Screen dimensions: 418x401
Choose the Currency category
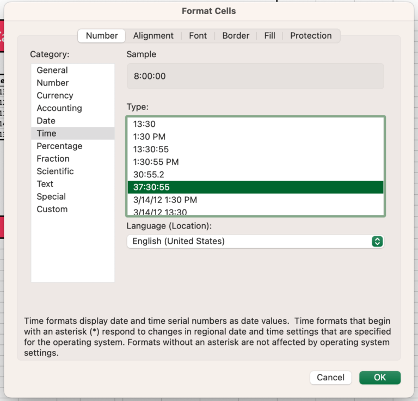click(x=73, y=95)
